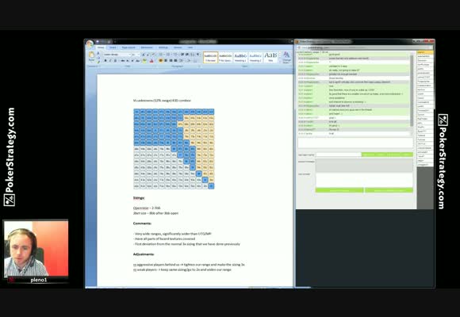The height and width of the screenshot is (317, 460).
Task: Apply the Normal style
Action: click(x=210, y=57)
